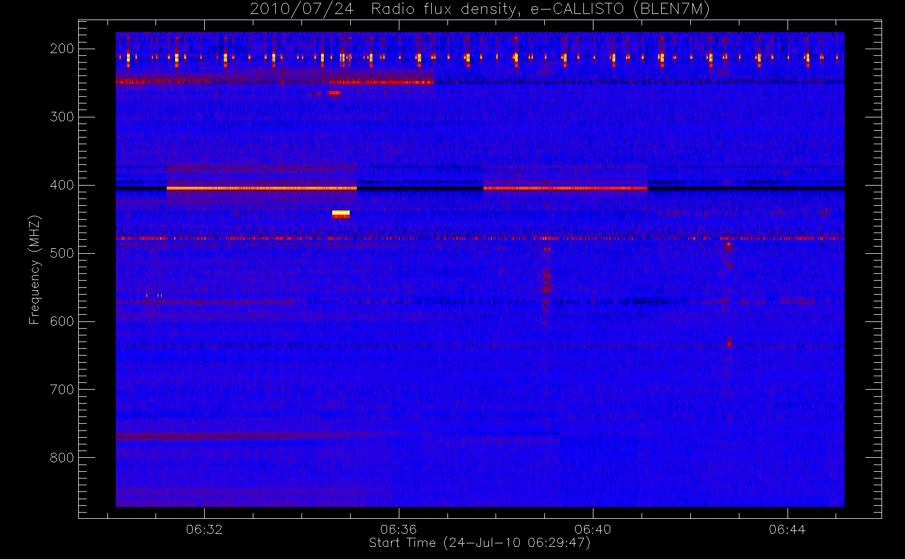Screen dimensions: 905x559
Task: Click the red spot near 635 MHz
Action: point(729,344)
